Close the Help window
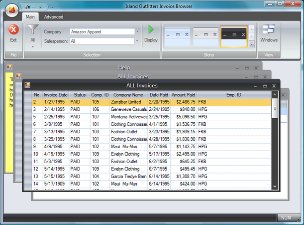The height and width of the screenshot is (225, 304). [x=256, y=68]
